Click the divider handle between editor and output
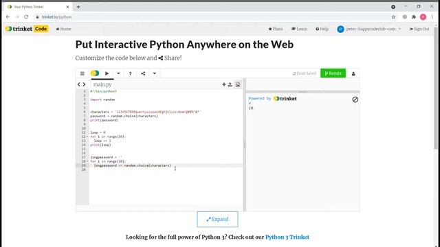440x247 pixels. point(245,145)
